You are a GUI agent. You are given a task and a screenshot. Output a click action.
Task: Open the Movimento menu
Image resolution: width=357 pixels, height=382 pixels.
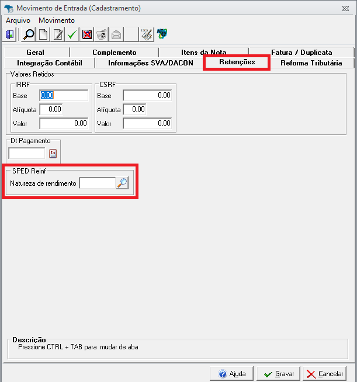(x=57, y=20)
